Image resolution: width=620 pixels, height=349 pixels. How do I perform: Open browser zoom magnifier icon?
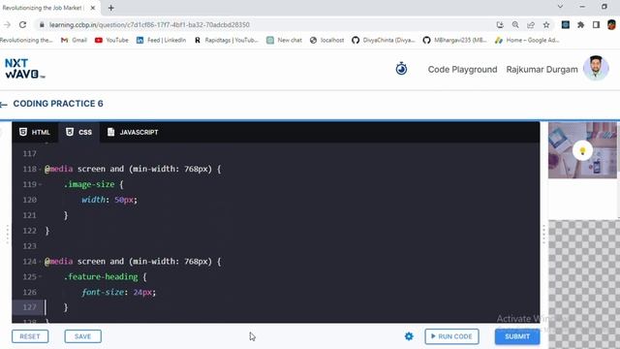click(x=515, y=24)
